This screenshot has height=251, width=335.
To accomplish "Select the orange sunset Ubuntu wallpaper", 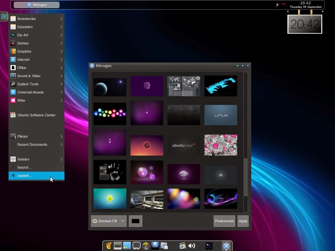I will coord(147,145).
